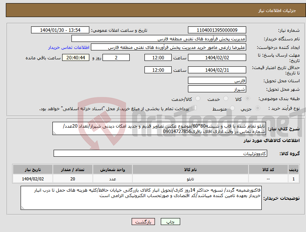
Task: Click the طبقه بندی موضوعی label
Action: (x=279, y=99)
